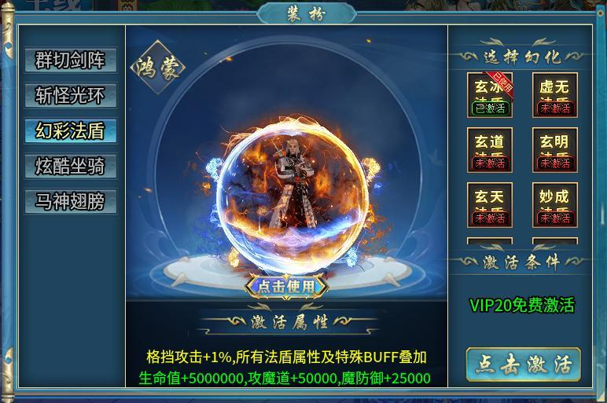Click the green VIP20免费激活 text

(x=522, y=305)
